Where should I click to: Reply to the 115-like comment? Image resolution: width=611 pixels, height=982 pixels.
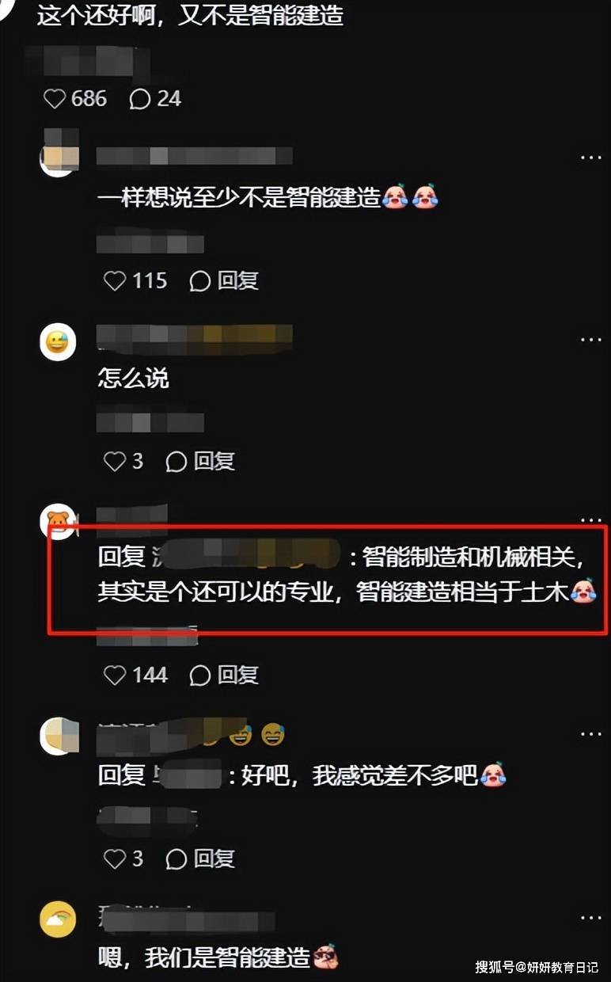click(x=224, y=280)
